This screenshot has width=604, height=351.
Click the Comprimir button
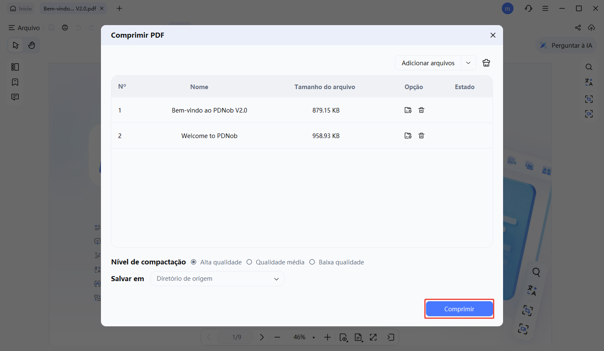459,309
